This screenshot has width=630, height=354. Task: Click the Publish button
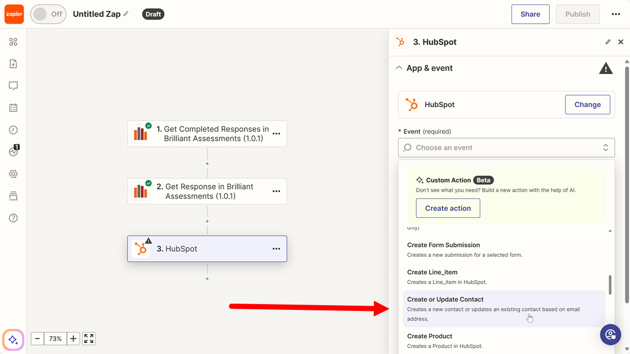[x=577, y=14]
